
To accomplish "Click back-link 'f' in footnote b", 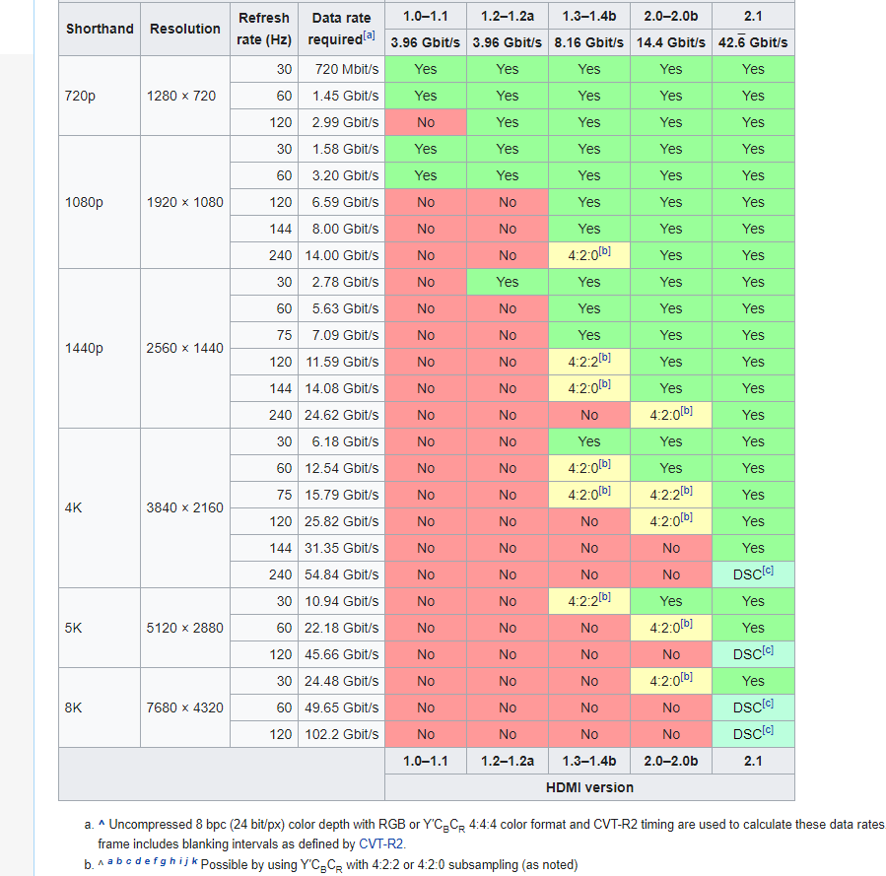I will point(155,861).
